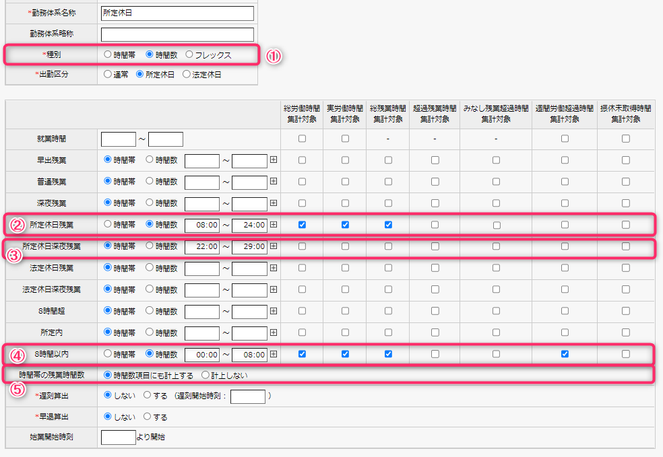
Task: Select 時間数 radio in 所定内 row
Action: 150,332
